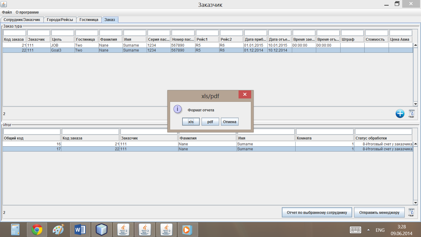Click the trash bin icon in the Итог panel
The height and width of the screenshot is (237, 421).
click(411, 212)
